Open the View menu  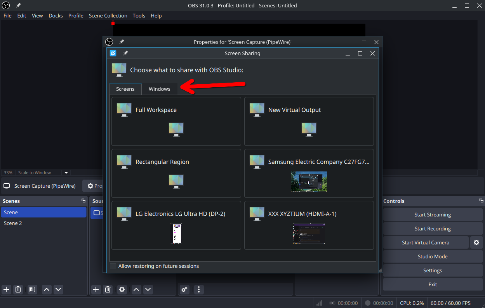tap(37, 16)
